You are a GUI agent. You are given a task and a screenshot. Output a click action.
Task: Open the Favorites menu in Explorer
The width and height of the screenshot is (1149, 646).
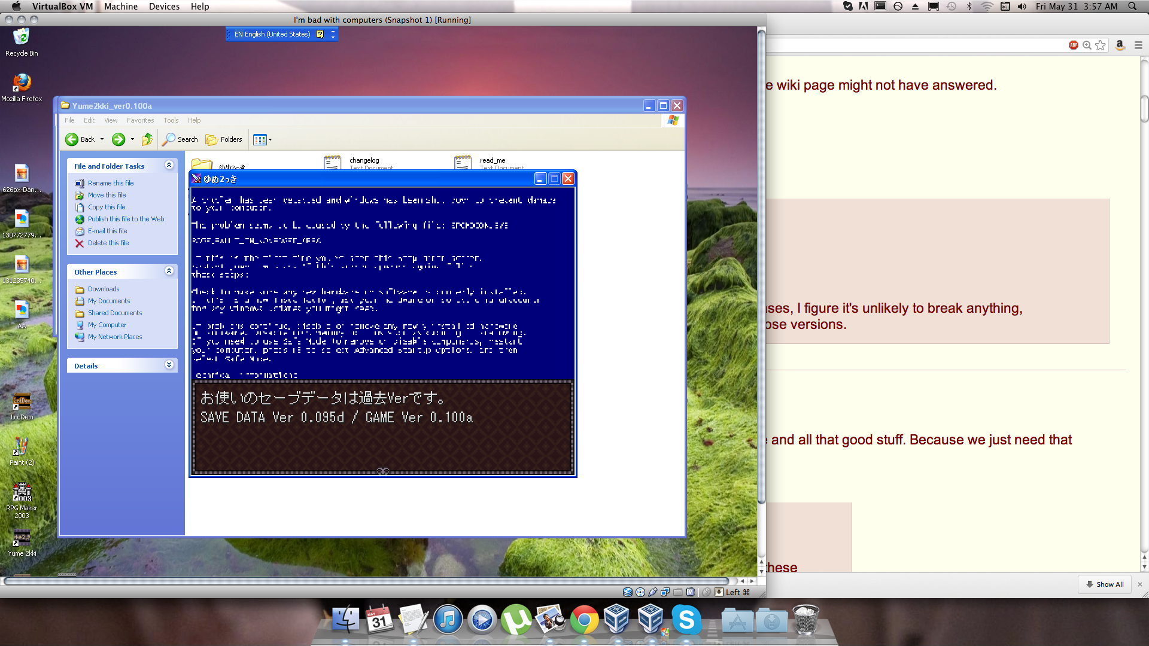pyautogui.click(x=140, y=120)
